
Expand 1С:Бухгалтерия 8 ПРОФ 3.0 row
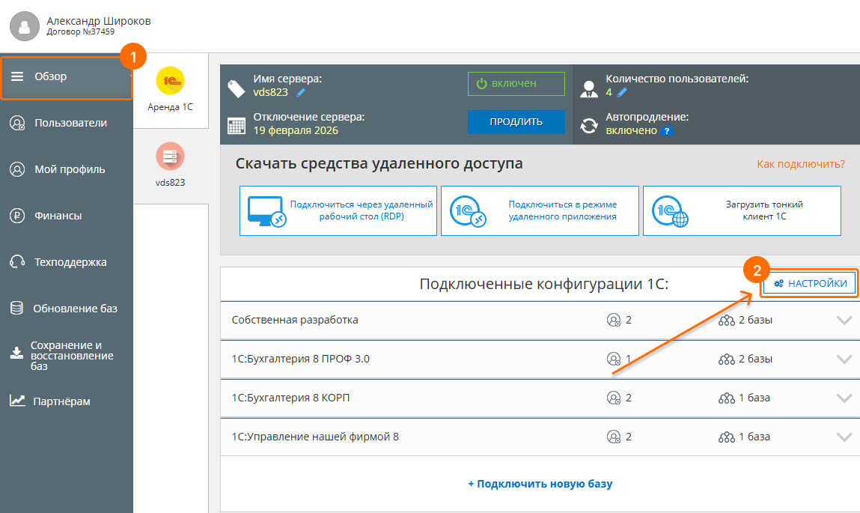tap(844, 359)
